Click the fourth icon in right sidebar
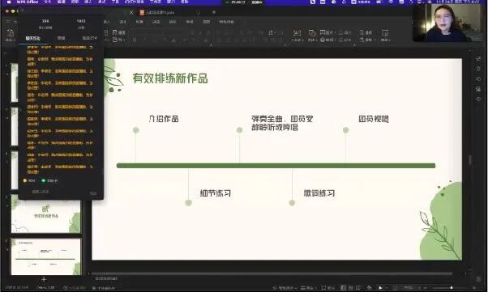The width and height of the screenshot is (488, 292). (x=478, y=89)
